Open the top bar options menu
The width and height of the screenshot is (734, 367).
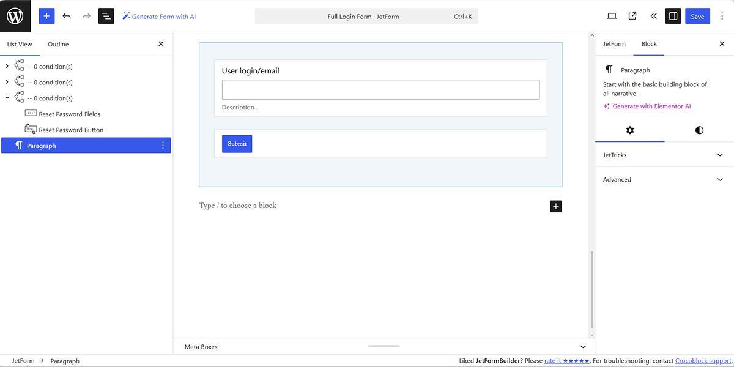coord(722,16)
